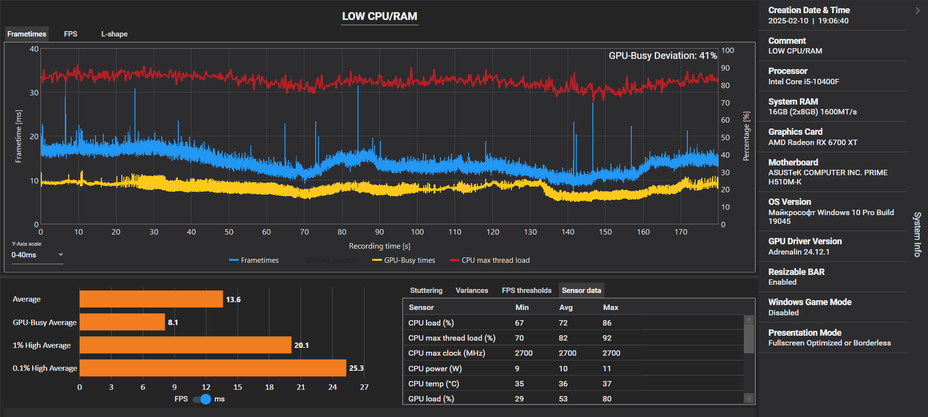The height and width of the screenshot is (417, 928).
Task: Enable the Moving average legend series
Action: [331, 260]
